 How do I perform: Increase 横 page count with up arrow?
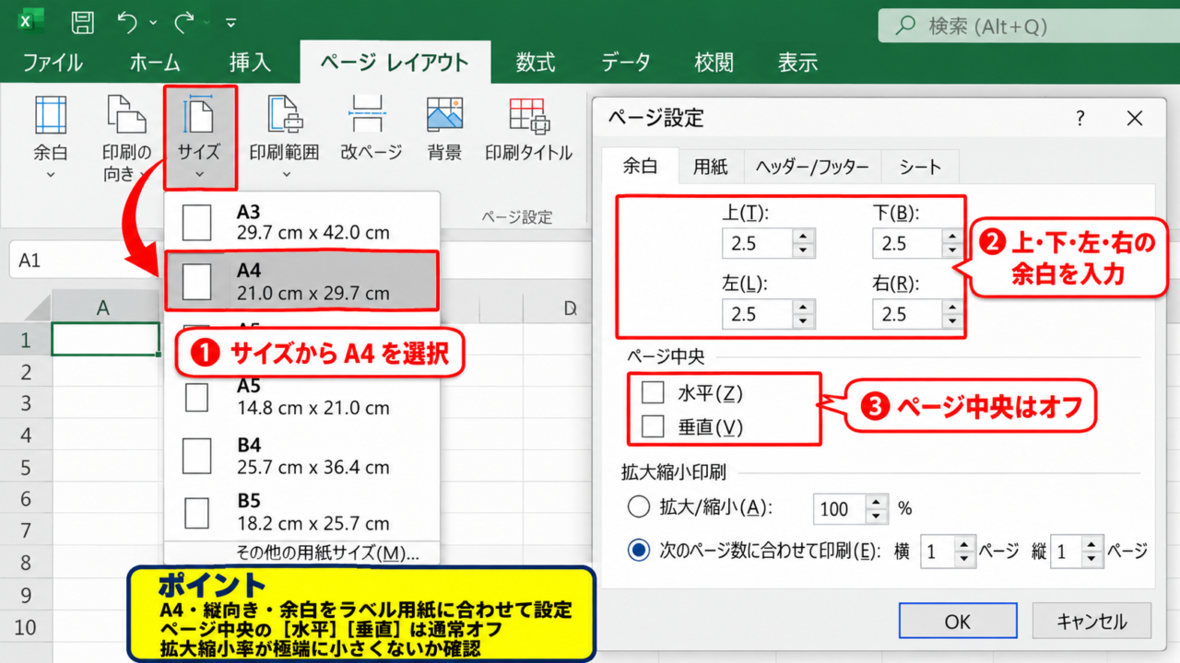[964, 545]
